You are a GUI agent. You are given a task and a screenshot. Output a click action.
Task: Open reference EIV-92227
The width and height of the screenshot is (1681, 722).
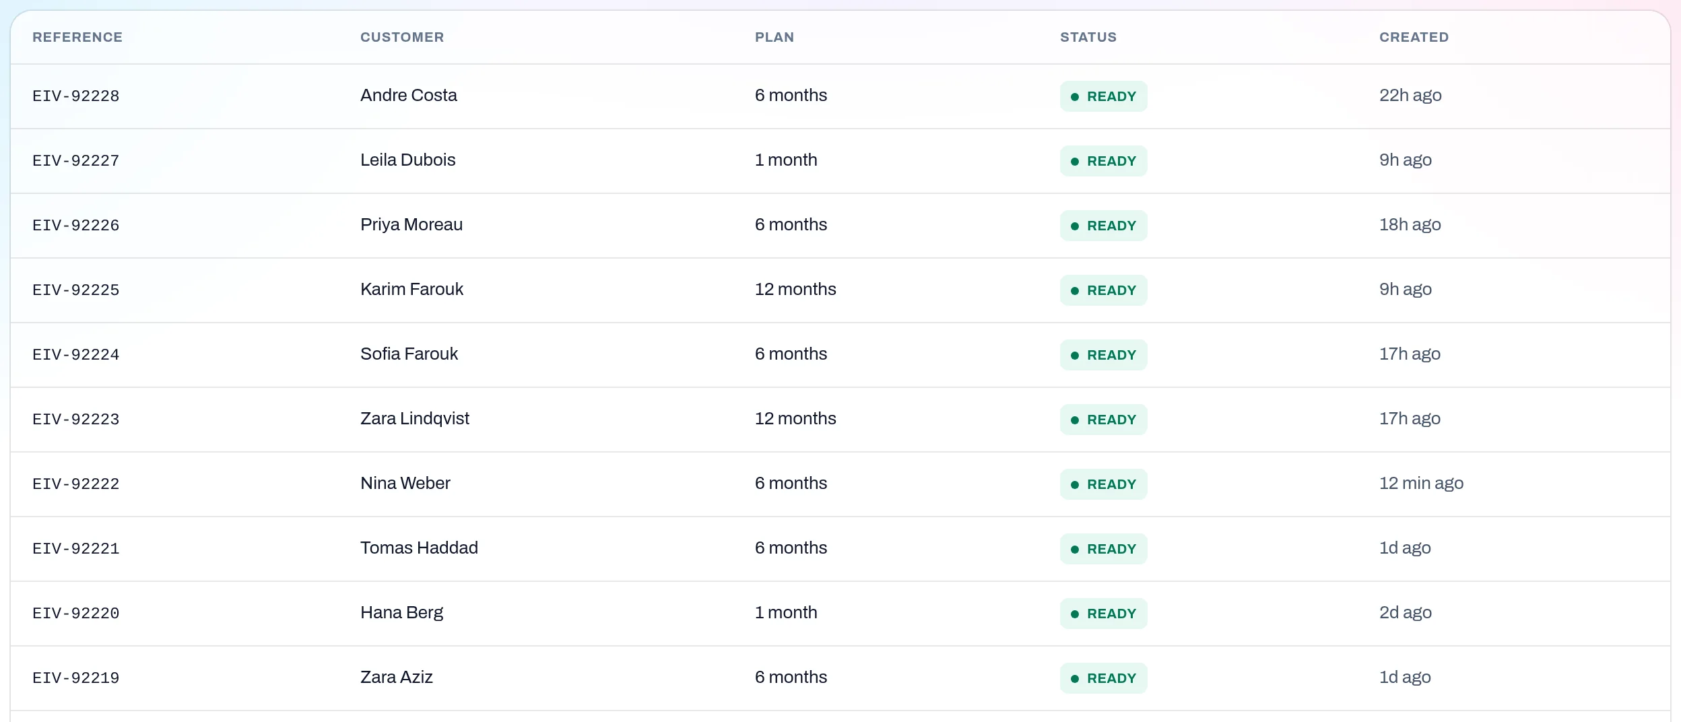point(76,161)
